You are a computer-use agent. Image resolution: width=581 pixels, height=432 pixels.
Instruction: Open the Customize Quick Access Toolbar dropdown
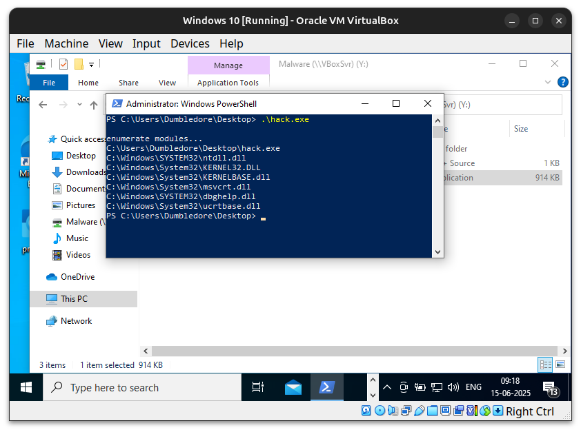(x=91, y=65)
